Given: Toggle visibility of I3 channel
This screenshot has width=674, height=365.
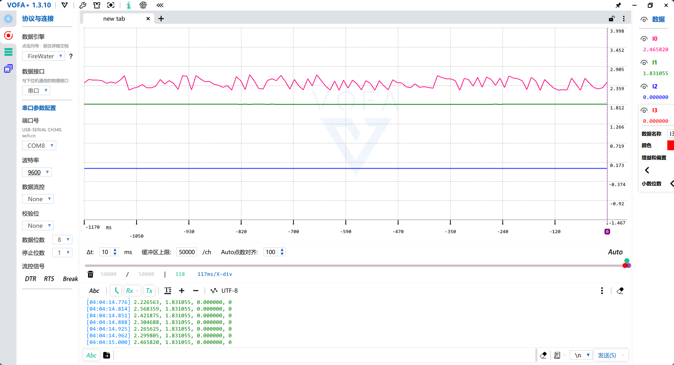Looking at the screenshot, I should coord(644,111).
